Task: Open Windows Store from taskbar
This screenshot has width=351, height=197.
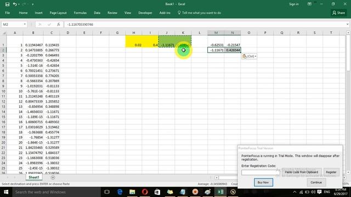Action: click(157, 192)
